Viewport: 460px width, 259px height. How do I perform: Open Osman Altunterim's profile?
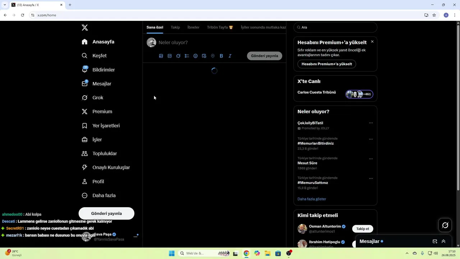325,227
